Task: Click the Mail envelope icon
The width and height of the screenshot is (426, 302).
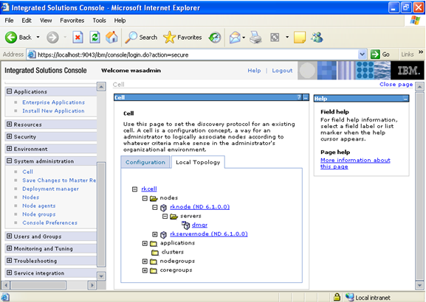Action: coord(235,37)
